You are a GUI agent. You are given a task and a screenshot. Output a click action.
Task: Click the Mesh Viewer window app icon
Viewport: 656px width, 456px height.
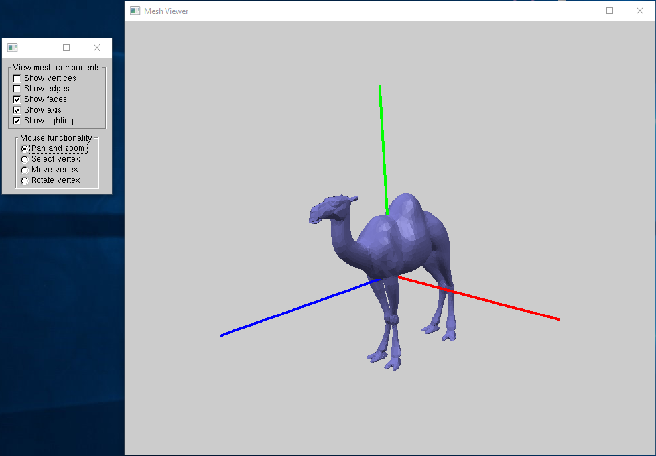[135, 11]
